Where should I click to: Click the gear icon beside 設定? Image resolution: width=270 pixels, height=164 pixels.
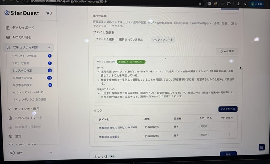[11, 136]
